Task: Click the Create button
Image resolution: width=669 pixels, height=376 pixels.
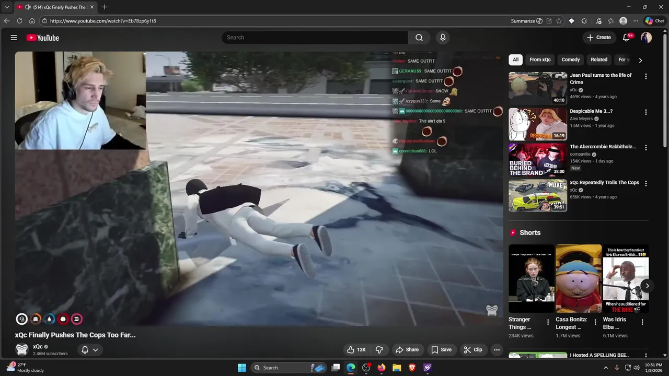Action: click(x=599, y=38)
